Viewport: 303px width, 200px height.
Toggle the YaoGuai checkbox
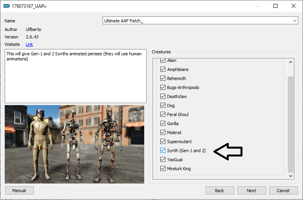(163, 160)
